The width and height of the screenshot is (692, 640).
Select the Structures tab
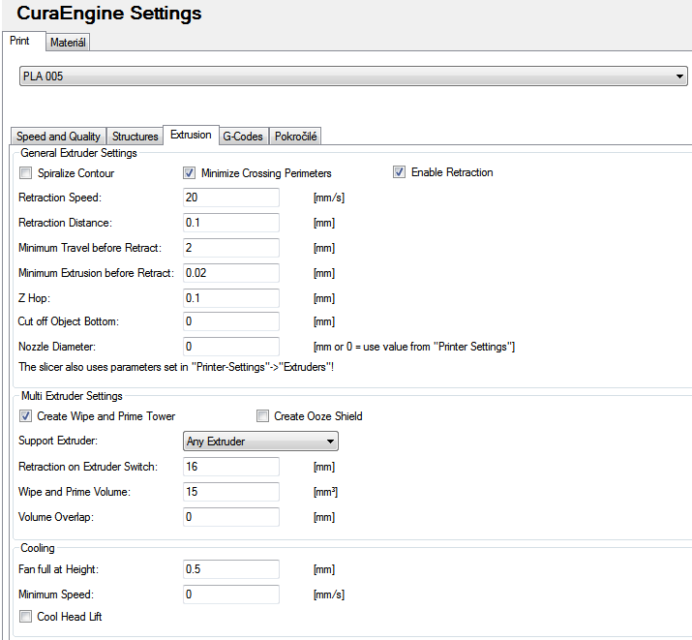click(x=135, y=137)
